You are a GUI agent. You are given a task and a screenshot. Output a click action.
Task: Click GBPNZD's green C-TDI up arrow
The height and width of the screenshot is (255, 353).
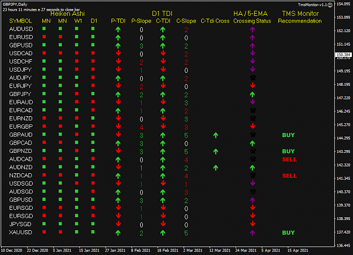[163, 151]
